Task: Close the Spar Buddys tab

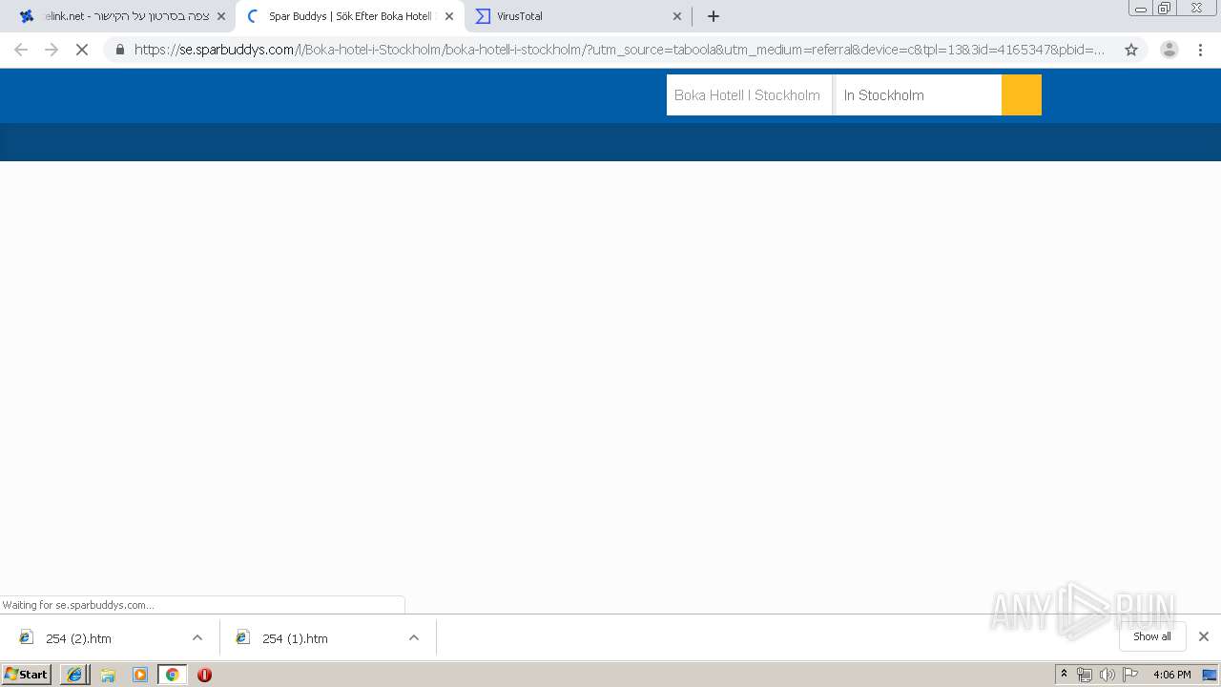Action: pos(449,16)
